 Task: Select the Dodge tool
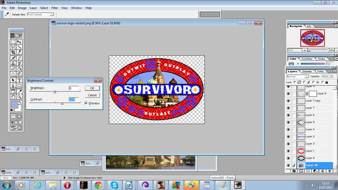[19, 74]
